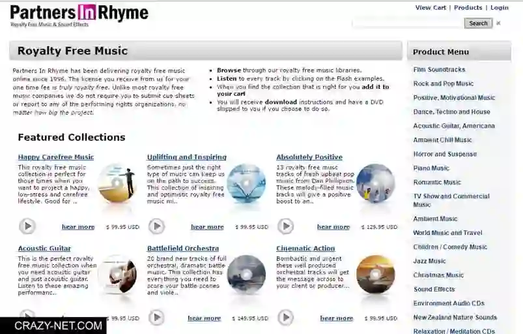The height and width of the screenshot is (334, 523).
Task: Select Piano Music menu item
Action: point(431,168)
